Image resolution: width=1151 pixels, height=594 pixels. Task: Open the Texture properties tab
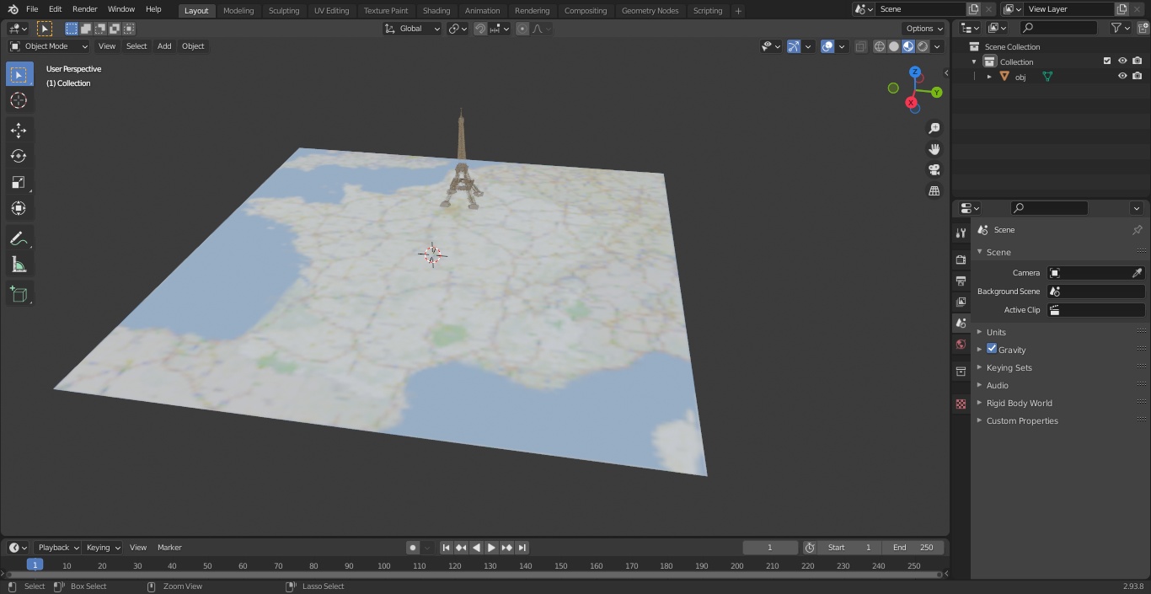pos(961,404)
